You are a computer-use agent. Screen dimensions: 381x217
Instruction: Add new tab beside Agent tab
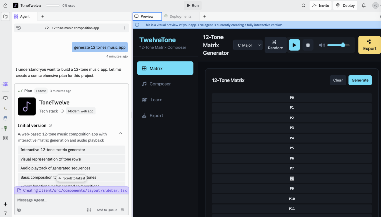click(x=42, y=16)
